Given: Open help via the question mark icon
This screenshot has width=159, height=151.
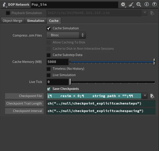Looking at the screenshot, I should tap(154, 4).
